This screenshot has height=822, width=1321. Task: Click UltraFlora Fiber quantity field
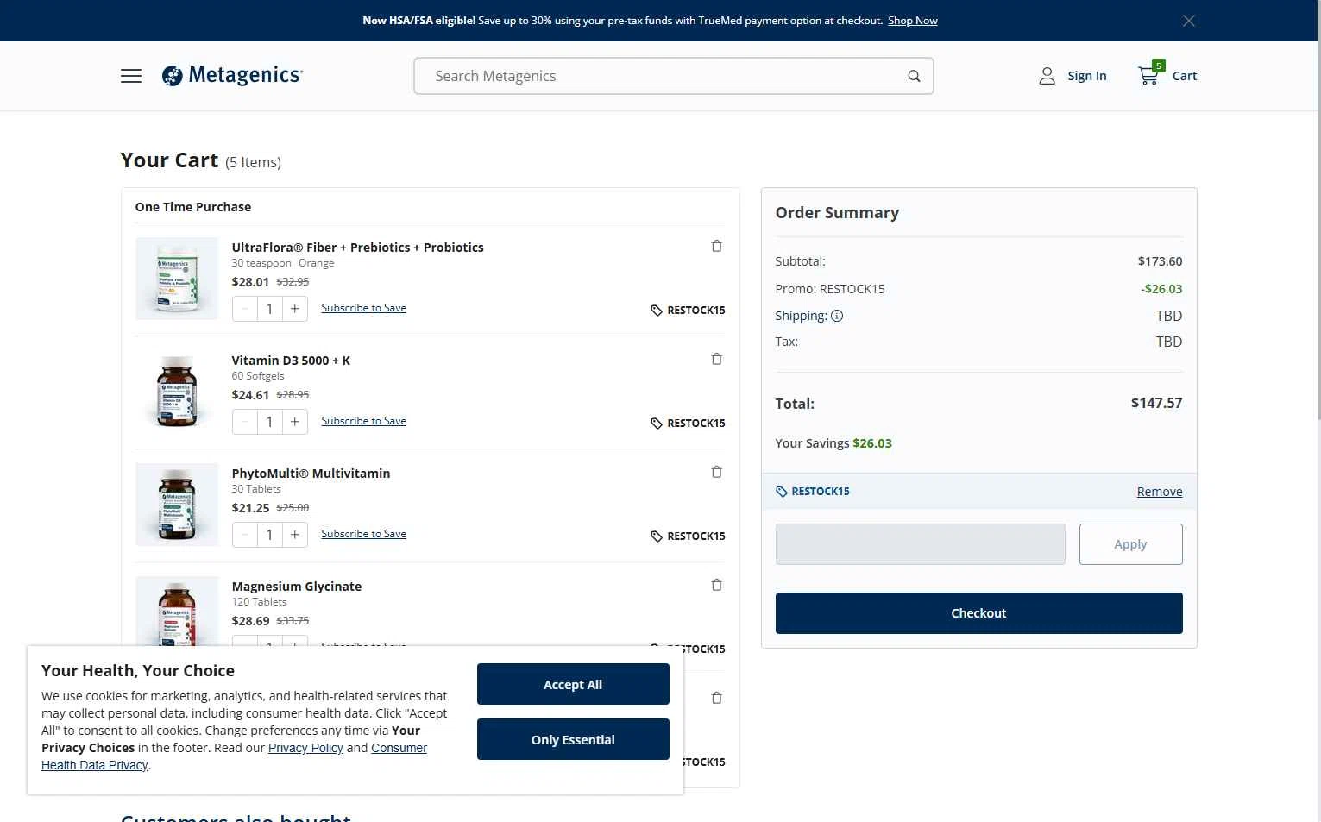pos(270,309)
